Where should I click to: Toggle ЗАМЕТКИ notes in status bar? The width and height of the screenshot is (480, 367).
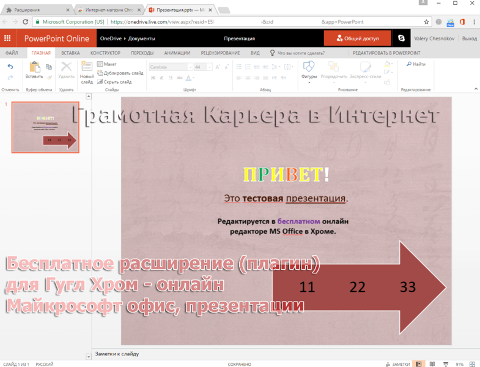pyautogui.click(x=397, y=364)
